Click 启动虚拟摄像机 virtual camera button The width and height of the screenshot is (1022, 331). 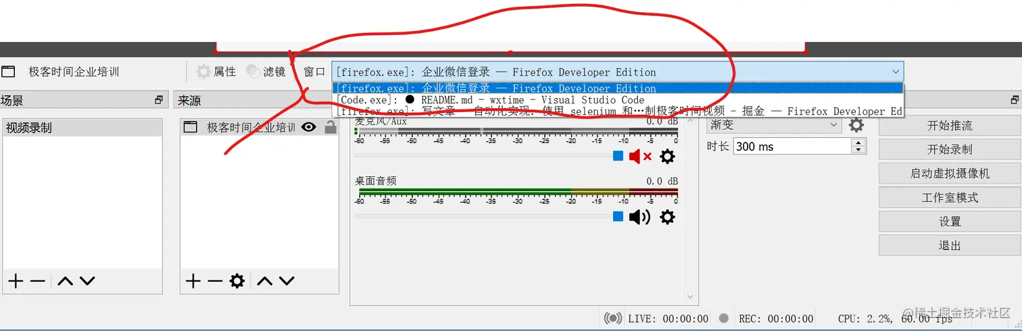click(949, 174)
